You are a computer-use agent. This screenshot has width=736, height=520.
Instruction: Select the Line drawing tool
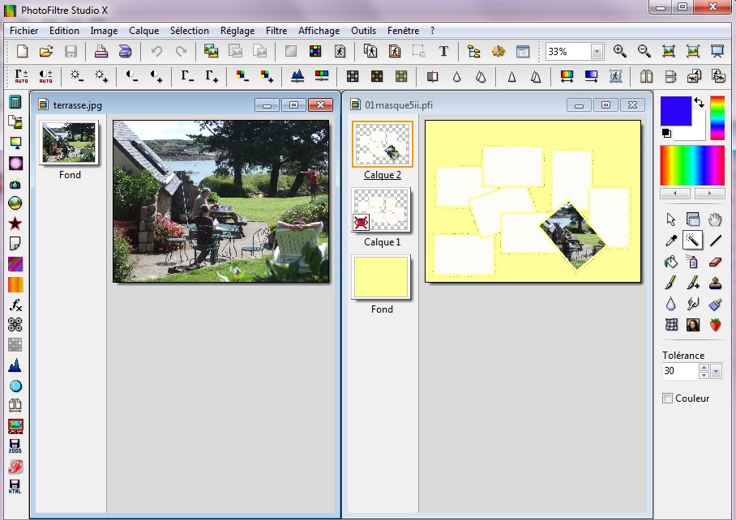pyautogui.click(x=716, y=240)
